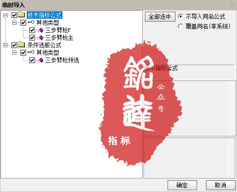Select the 条件选股公式 tree label
This screenshot has width=237, height=192.
pos(45,45)
